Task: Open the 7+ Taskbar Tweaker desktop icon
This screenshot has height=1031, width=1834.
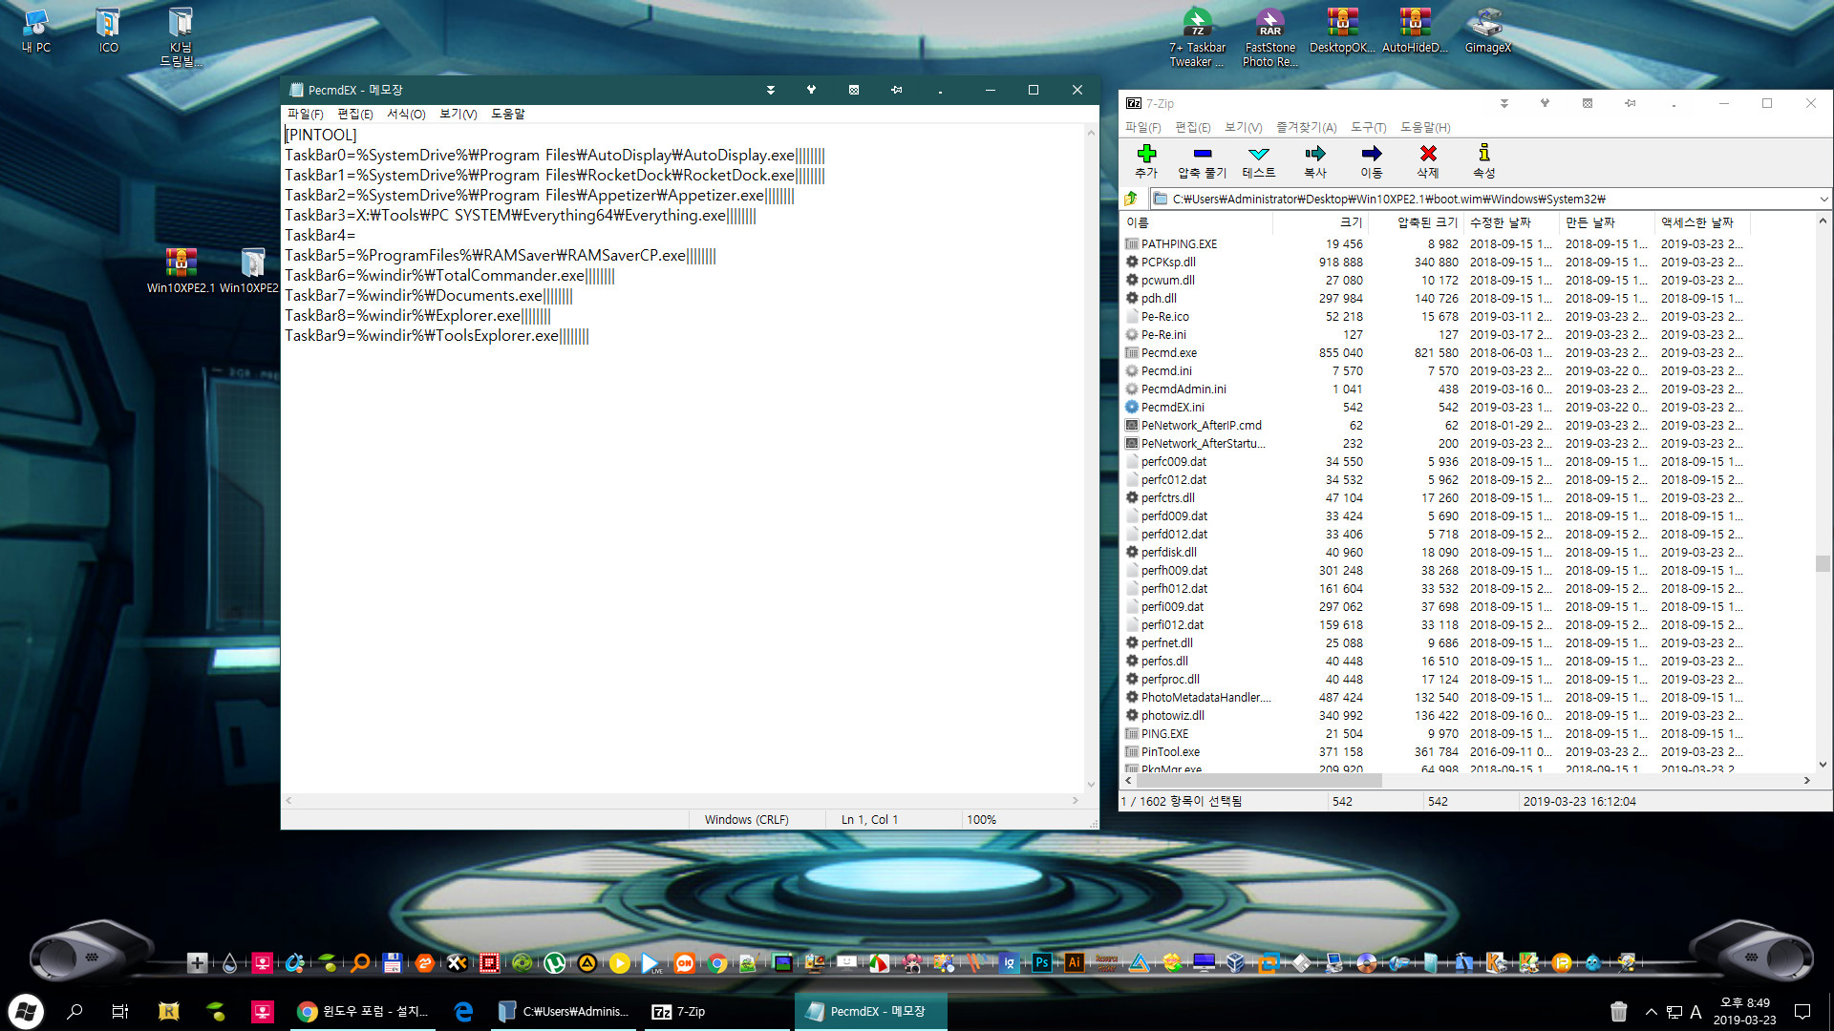Action: (x=1197, y=38)
